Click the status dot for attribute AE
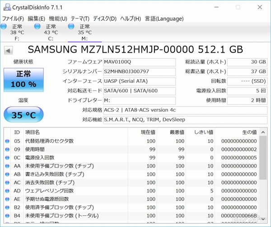 (7, 199)
